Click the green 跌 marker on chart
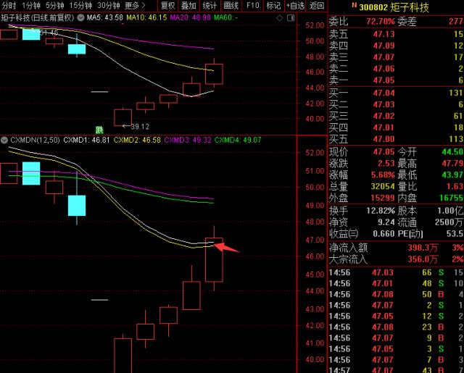 coord(99,130)
